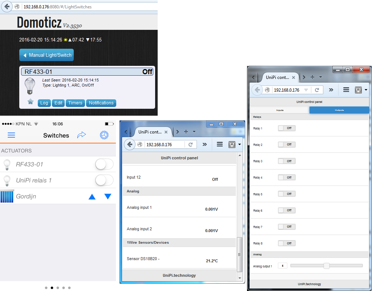
Task: Open Timers for RF433-01
Action: [75, 103]
